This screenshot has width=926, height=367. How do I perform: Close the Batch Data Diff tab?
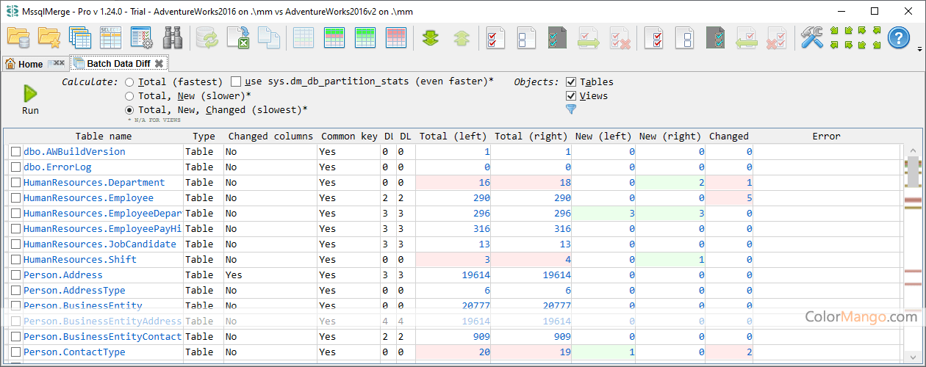pos(159,64)
